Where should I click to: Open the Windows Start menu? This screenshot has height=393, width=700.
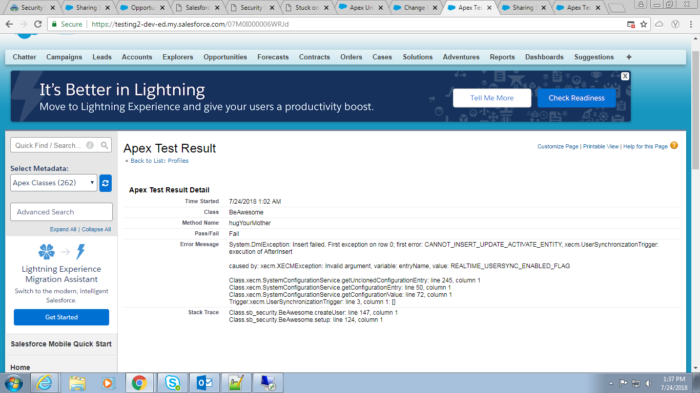pyautogui.click(x=13, y=383)
